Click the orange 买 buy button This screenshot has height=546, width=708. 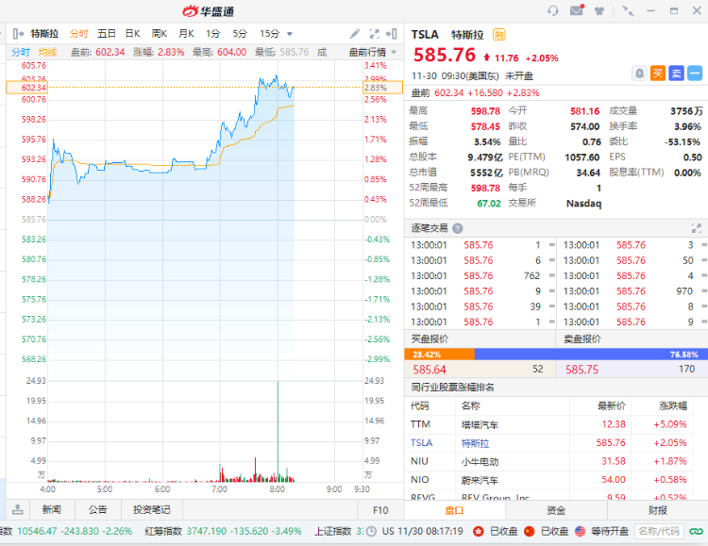click(x=658, y=74)
